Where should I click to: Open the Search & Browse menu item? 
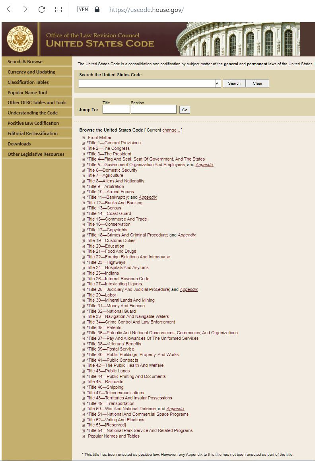(x=37, y=62)
